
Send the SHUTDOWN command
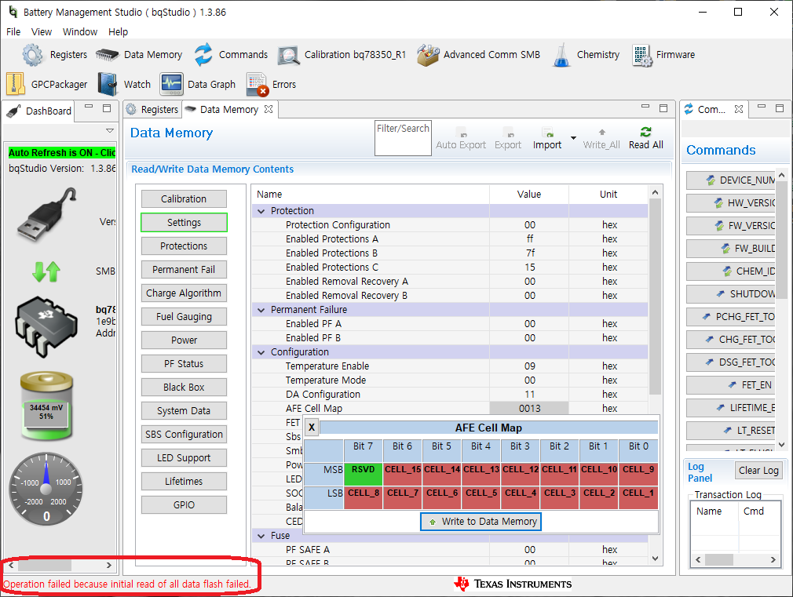[731, 293]
